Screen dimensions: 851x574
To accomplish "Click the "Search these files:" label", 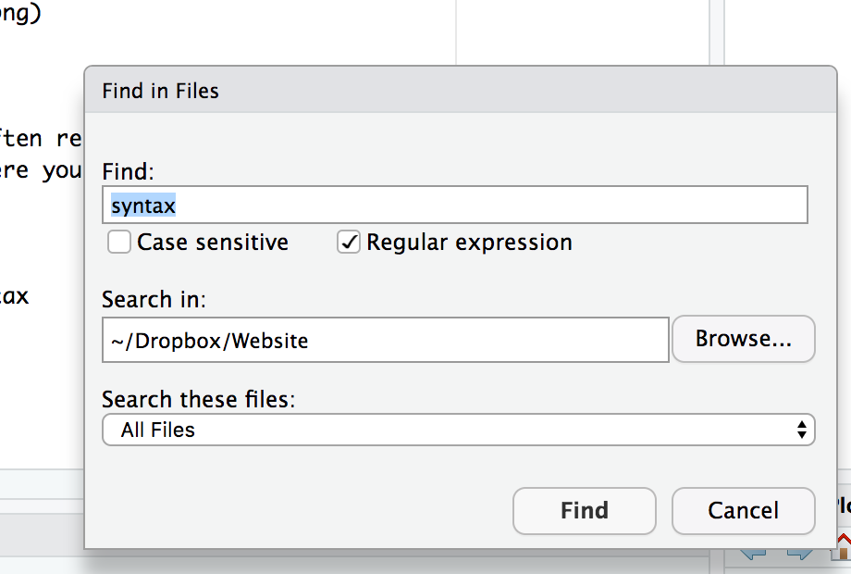I will coord(198,399).
